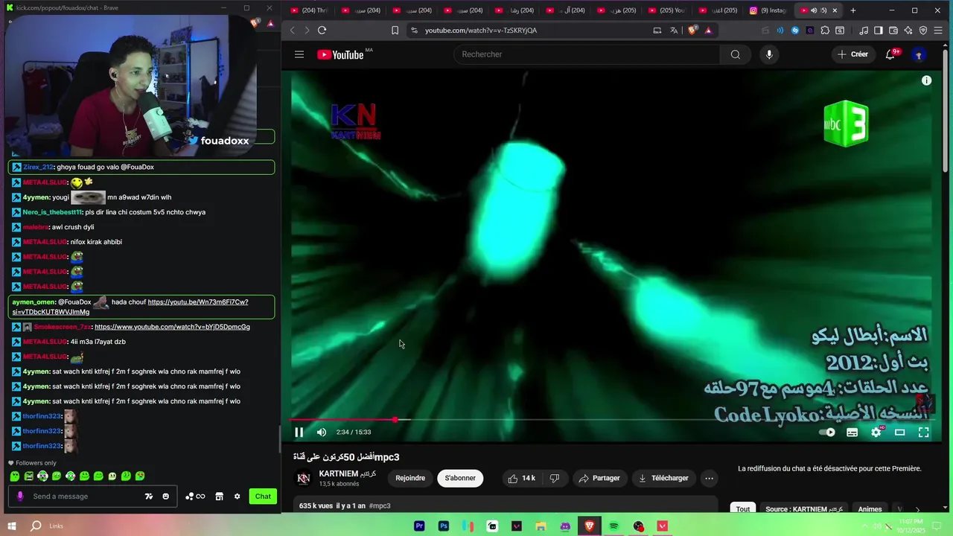Open a new browser tab
Screen dimensions: 953x536
coord(853,10)
